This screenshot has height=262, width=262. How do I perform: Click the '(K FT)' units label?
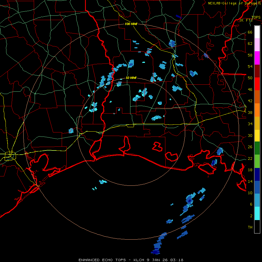(x=246, y=20)
